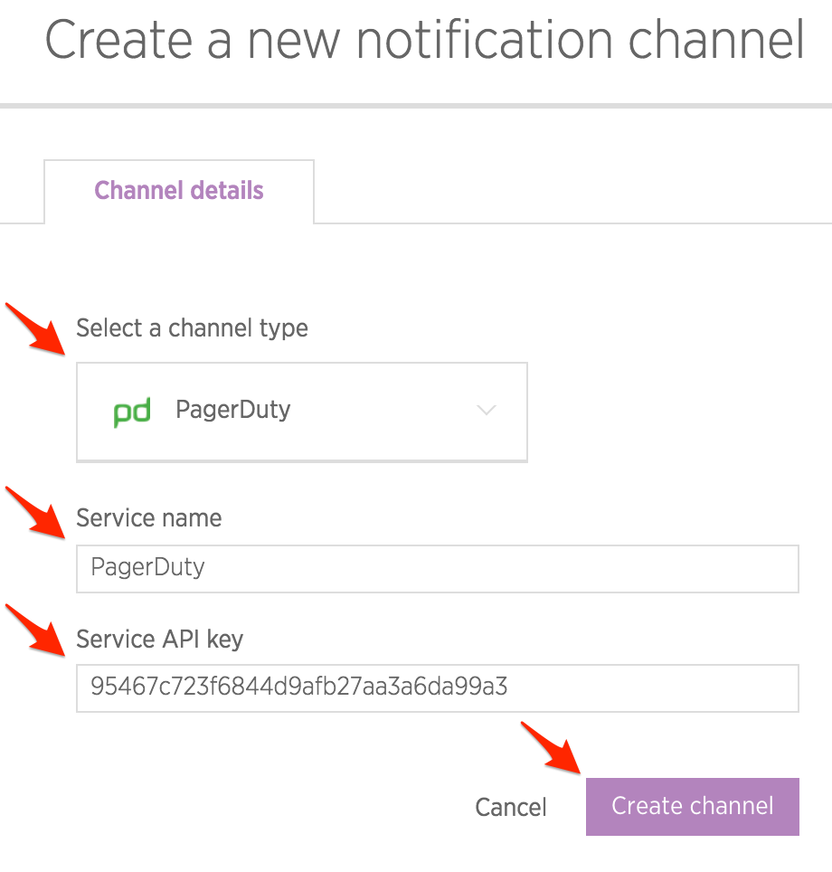The height and width of the screenshot is (872, 832).
Task: Cancel the new notification channel
Action: click(511, 807)
